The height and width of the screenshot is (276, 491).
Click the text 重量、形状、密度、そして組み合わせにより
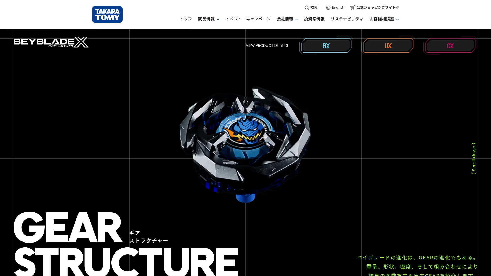422,267
